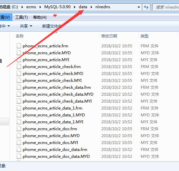This screenshot has height=171, width=179.
Task: Select file icon of phome_ecms_article.MYI
Action: [x=19, y=60]
